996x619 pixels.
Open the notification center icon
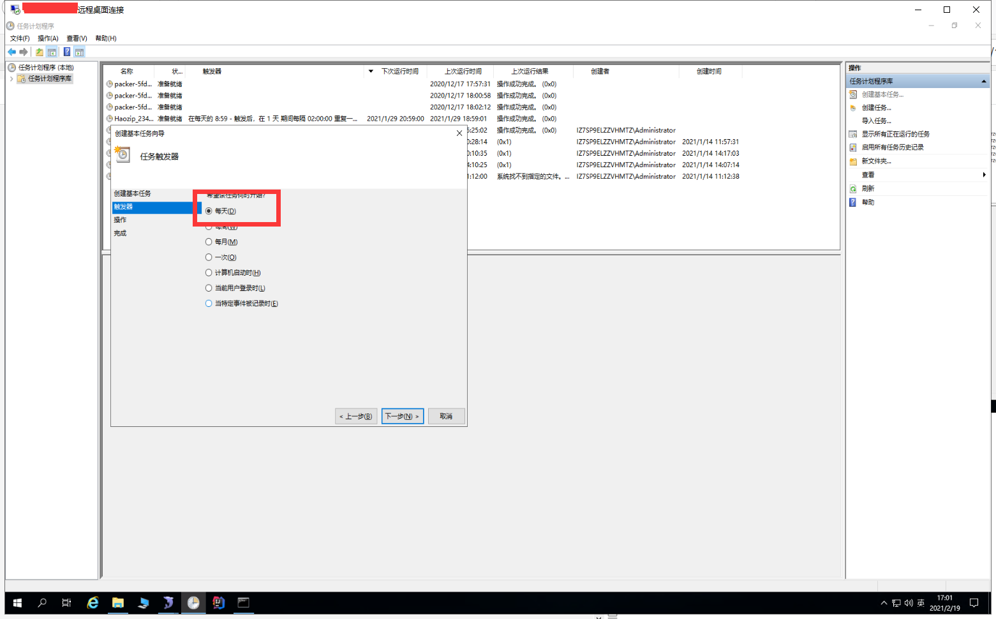[x=974, y=603]
